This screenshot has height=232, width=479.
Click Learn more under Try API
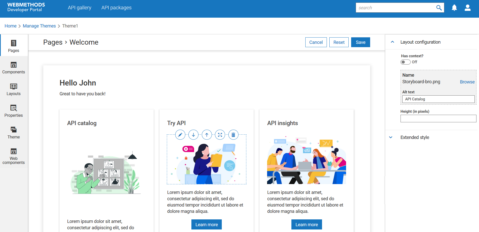[x=207, y=224]
